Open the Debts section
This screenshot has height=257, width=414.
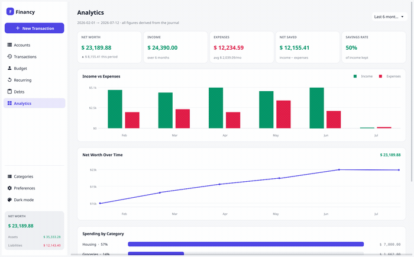(x=34, y=91)
